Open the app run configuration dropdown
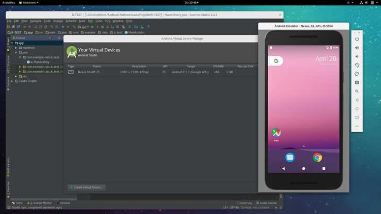Screen dimensions: 381x214 83,27
